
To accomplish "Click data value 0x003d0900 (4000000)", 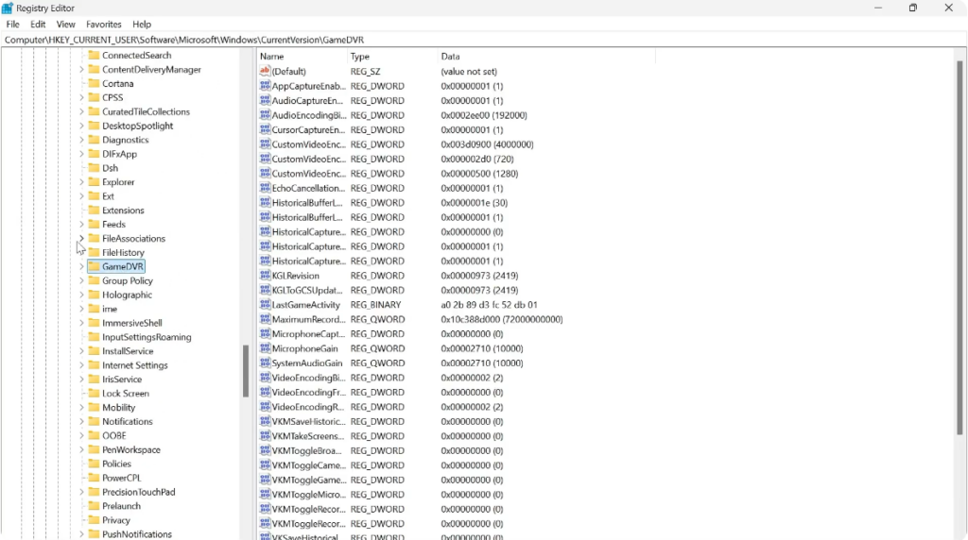I will 487,144.
